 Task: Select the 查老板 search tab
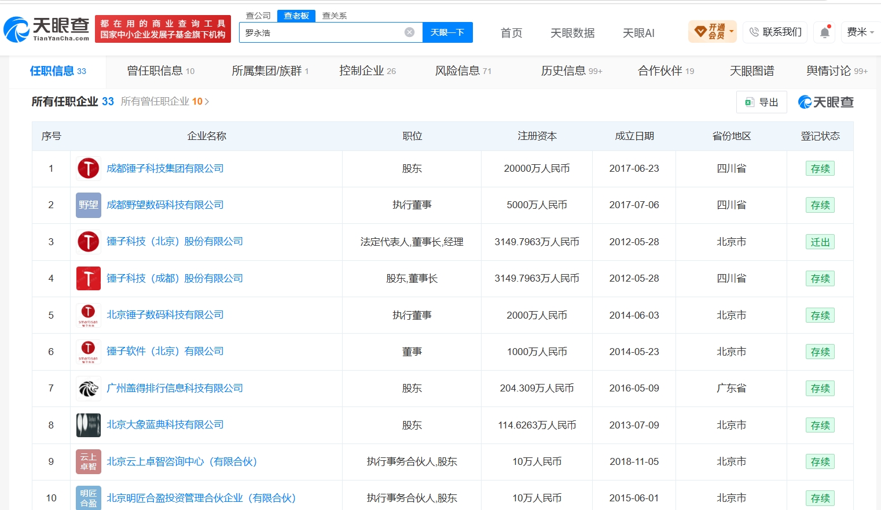click(x=296, y=16)
